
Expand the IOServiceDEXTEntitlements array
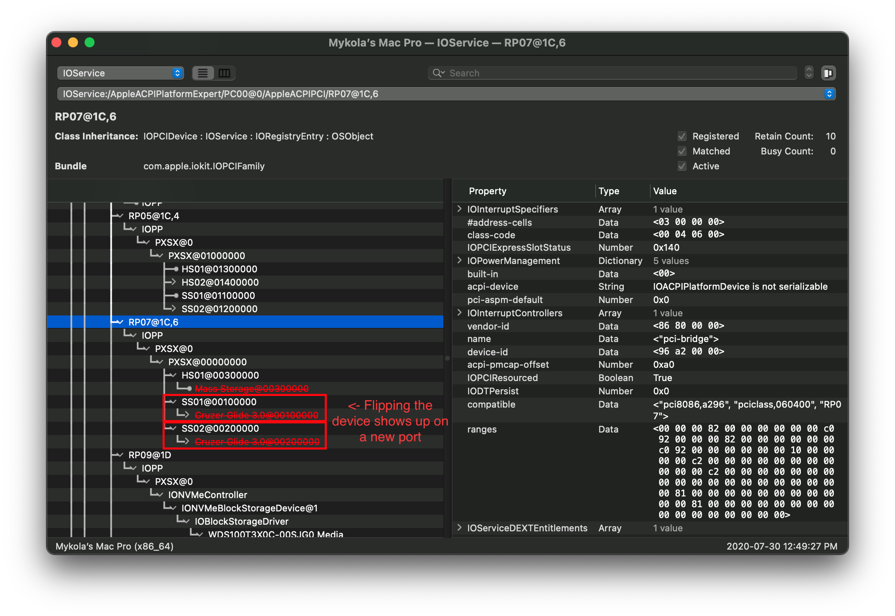point(459,528)
